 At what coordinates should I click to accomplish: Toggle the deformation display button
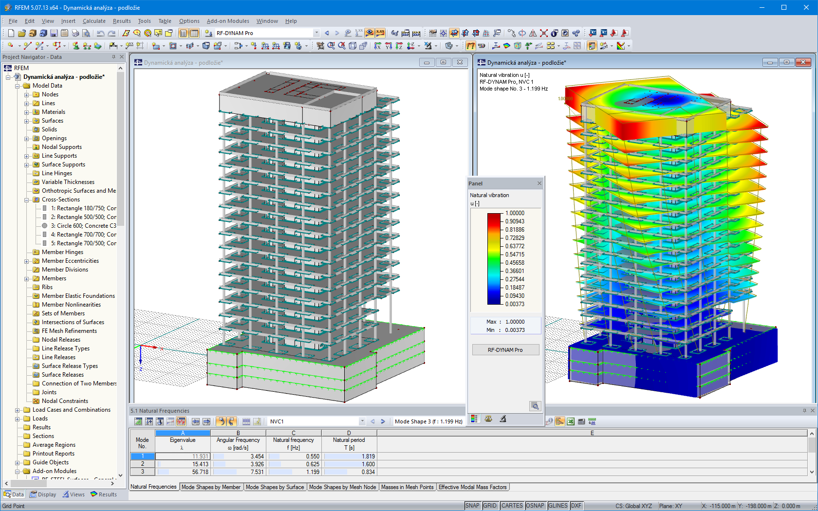pyautogui.click(x=471, y=46)
